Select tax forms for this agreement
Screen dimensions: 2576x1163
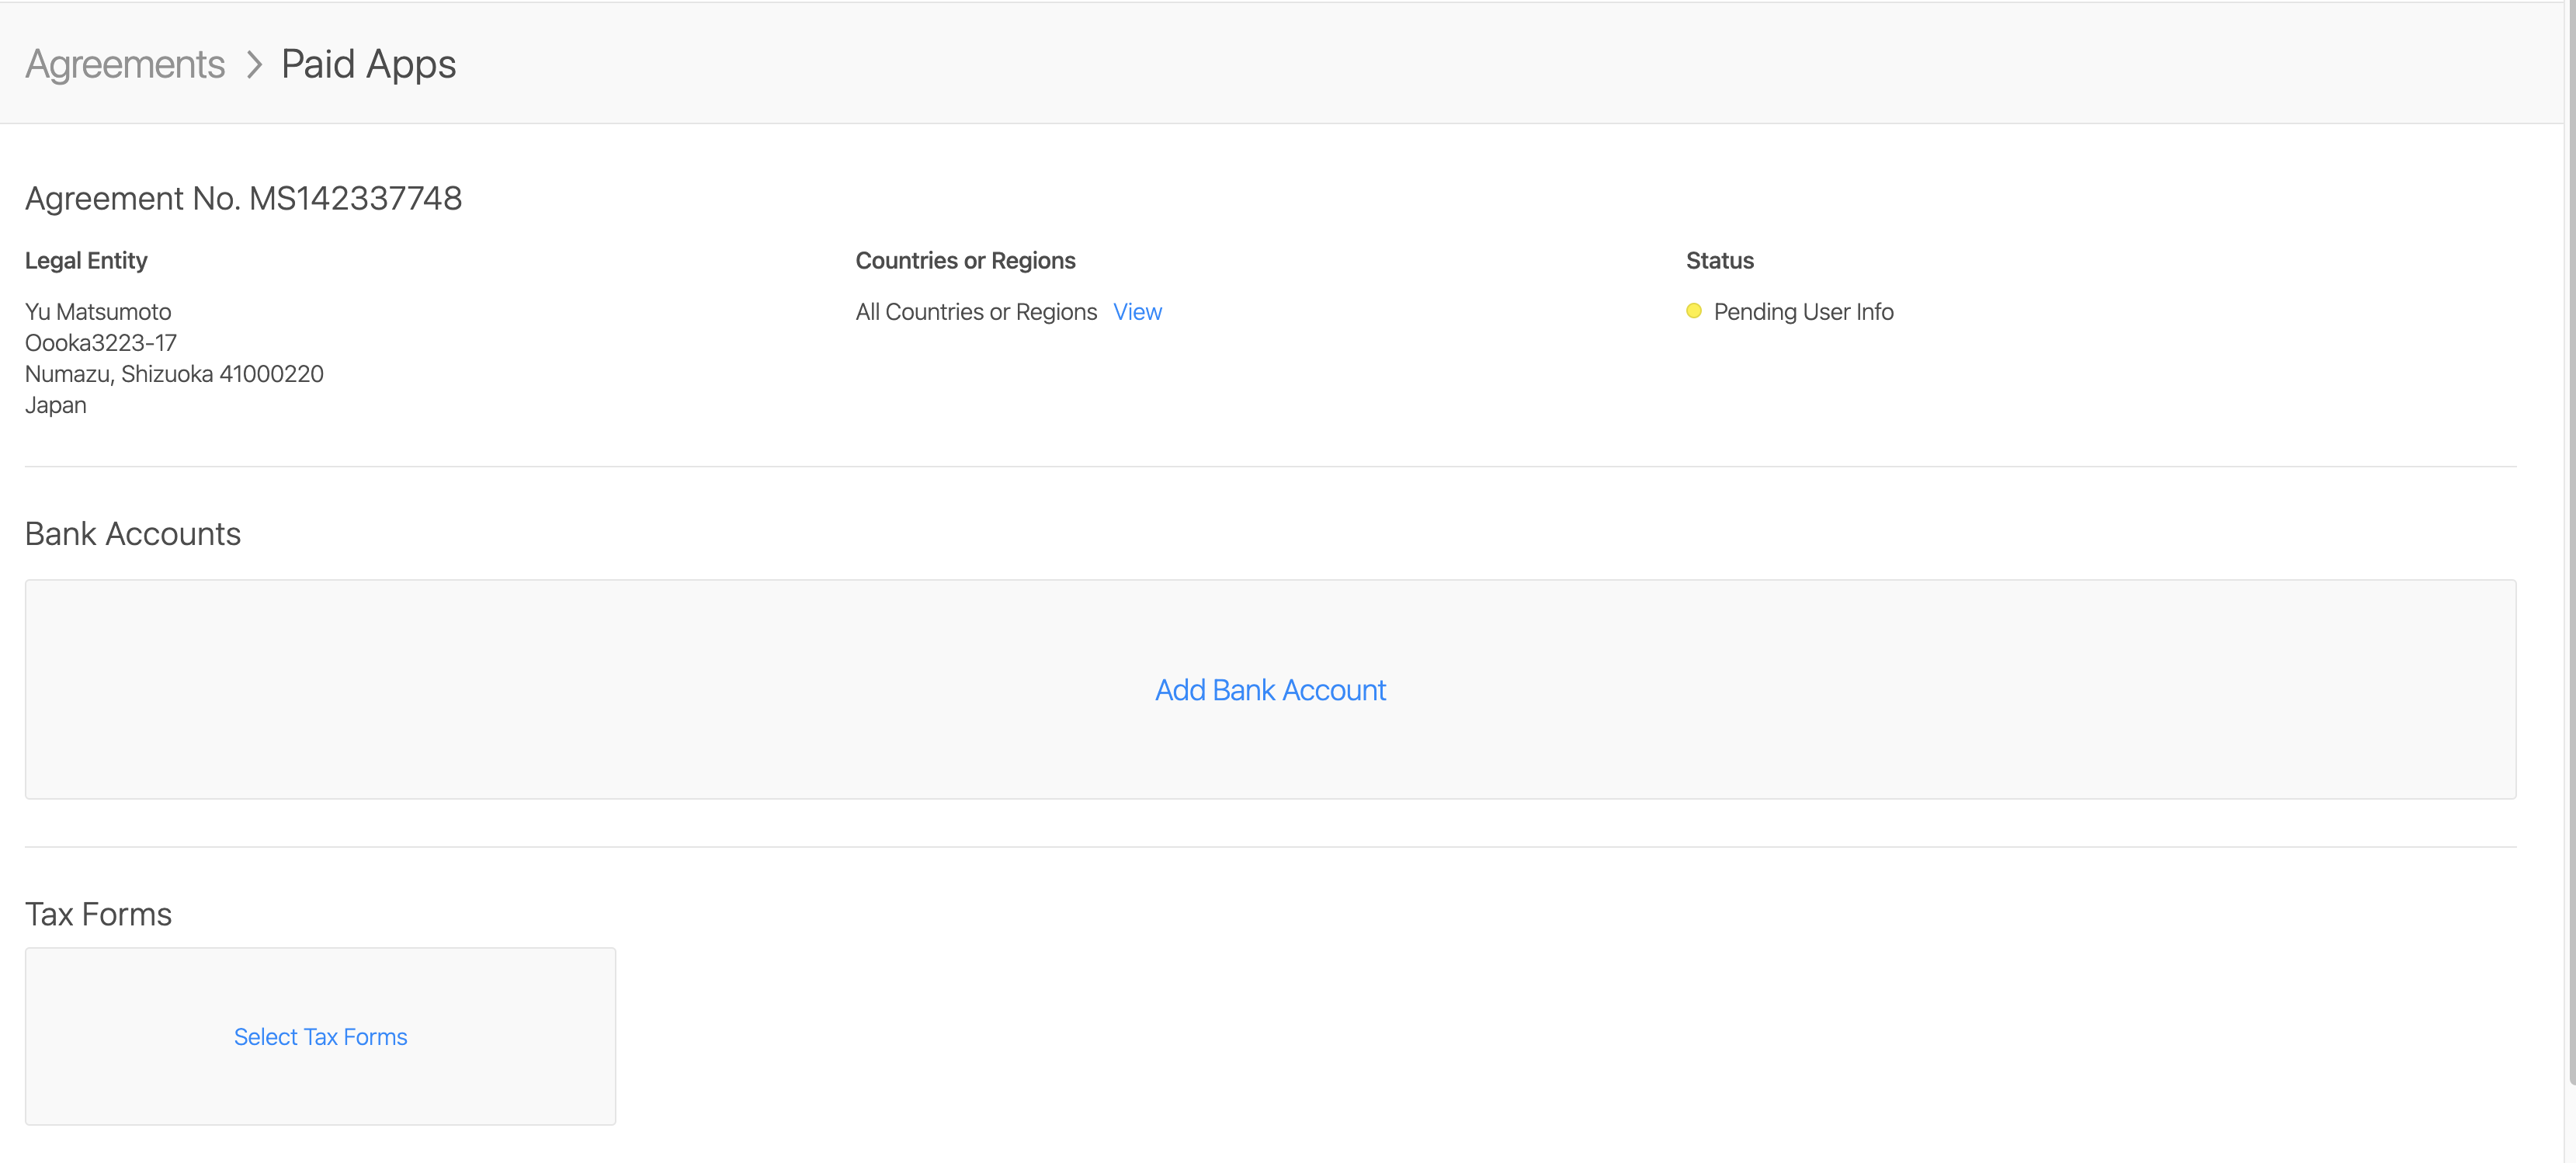point(320,1036)
